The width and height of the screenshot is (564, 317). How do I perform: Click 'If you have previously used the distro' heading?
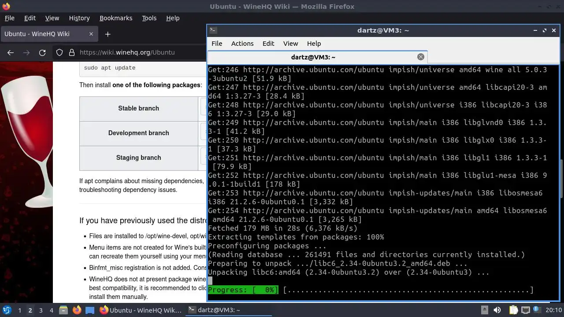pos(143,221)
